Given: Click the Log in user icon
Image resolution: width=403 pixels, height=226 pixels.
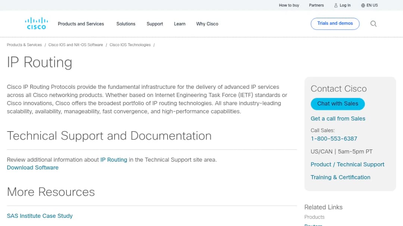Looking at the screenshot, I should click(336, 5).
